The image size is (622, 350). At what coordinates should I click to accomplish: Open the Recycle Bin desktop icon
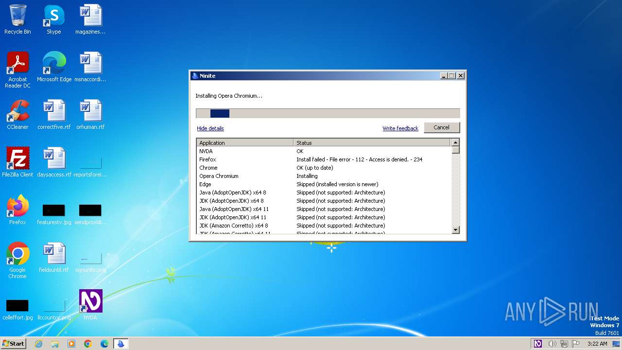pos(17,19)
